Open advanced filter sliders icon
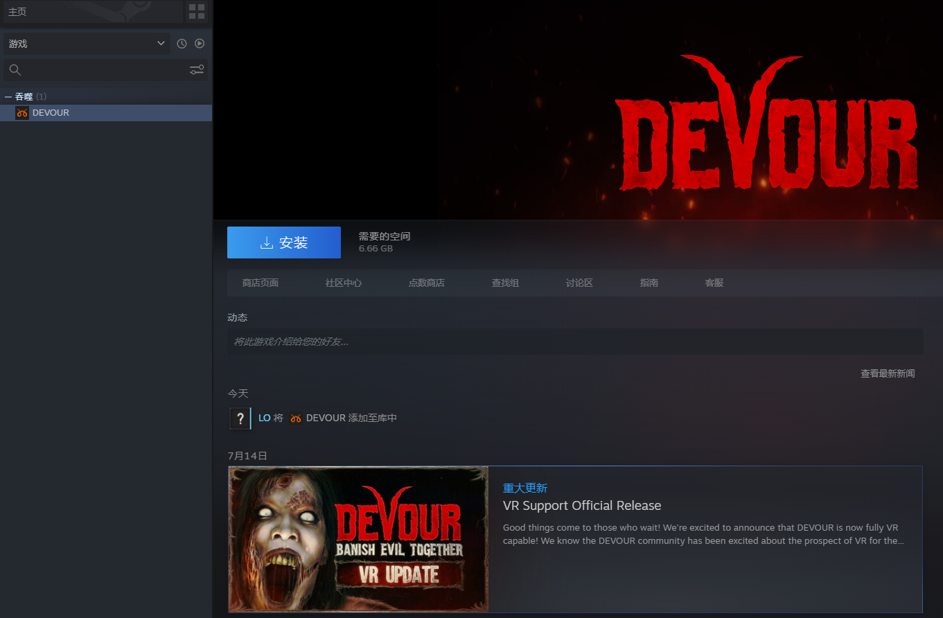Image resolution: width=943 pixels, height=618 pixels. pyautogui.click(x=197, y=70)
